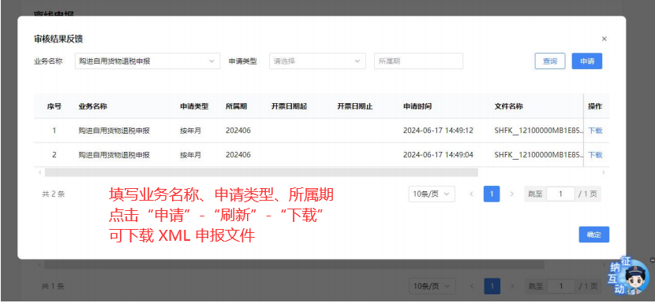Click the 跳至 page number input
The image size is (655, 303).
pyautogui.click(x=560, y=194)
